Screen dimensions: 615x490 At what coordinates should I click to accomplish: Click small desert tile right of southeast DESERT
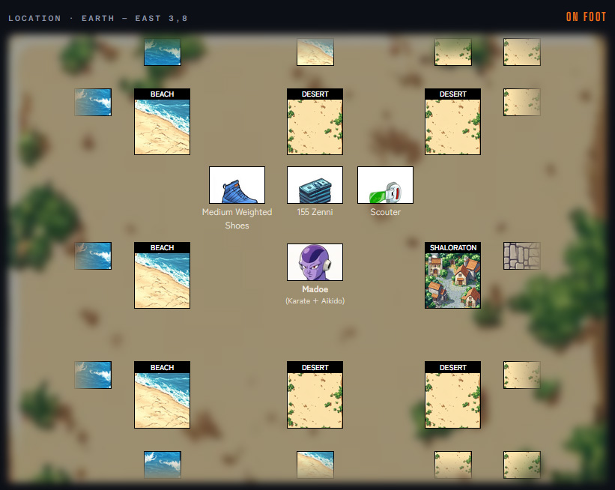click(522, 375)
